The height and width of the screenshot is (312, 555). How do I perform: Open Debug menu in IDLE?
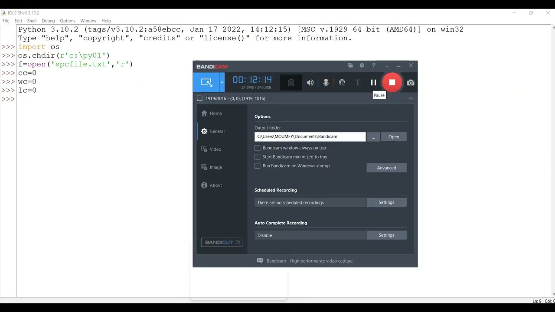(x=48, y=21)
